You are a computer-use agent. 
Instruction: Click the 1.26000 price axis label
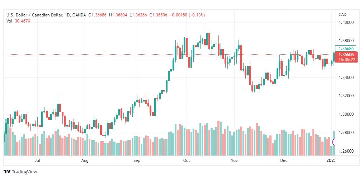[346, 151]
